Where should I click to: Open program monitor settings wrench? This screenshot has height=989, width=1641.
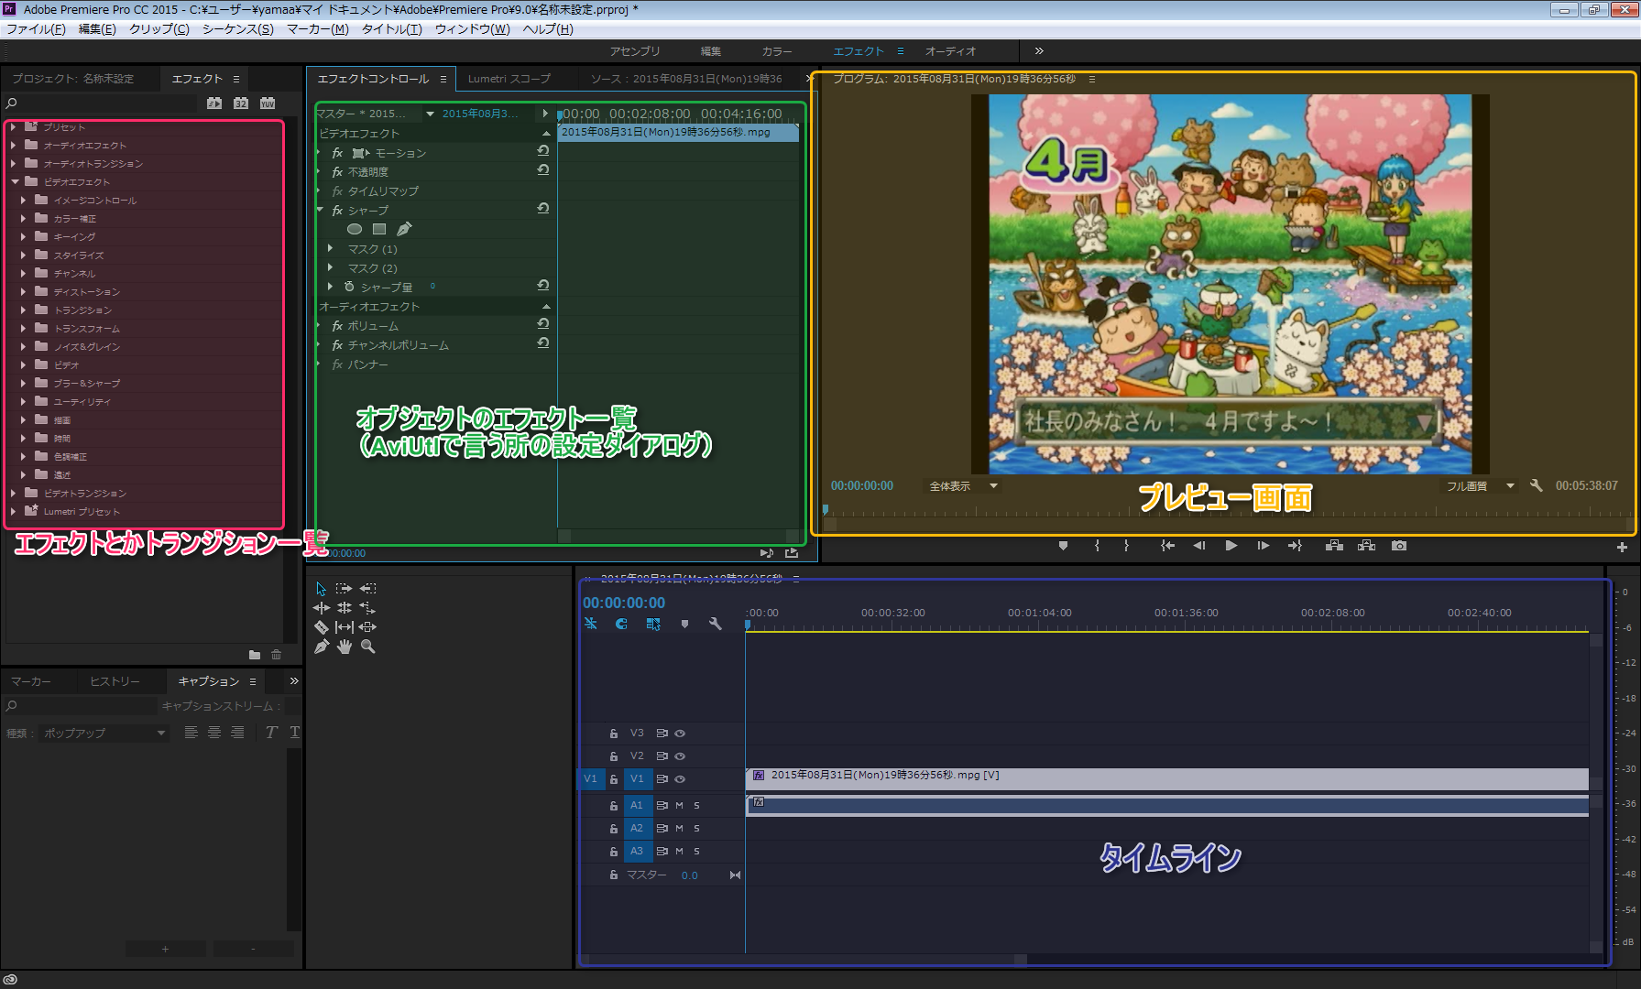(x=1537, y=485)
